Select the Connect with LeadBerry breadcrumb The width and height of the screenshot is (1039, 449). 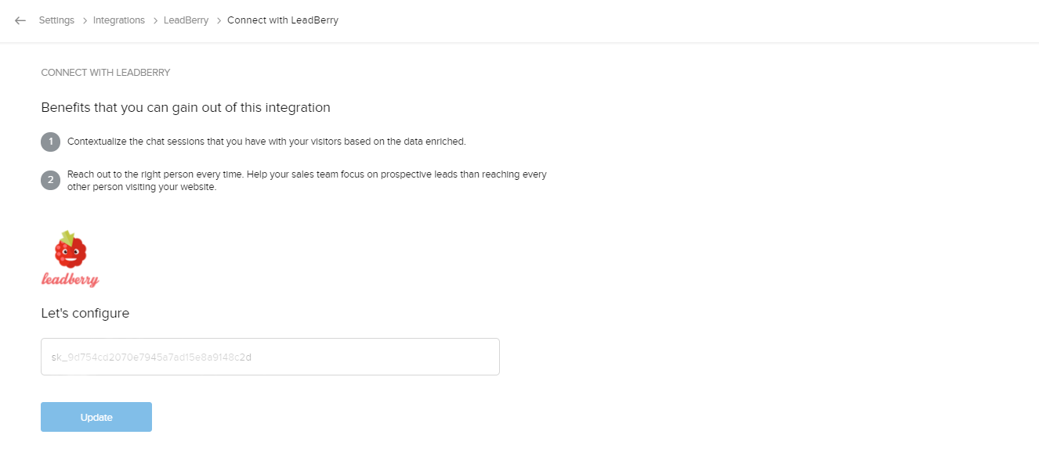283,20
